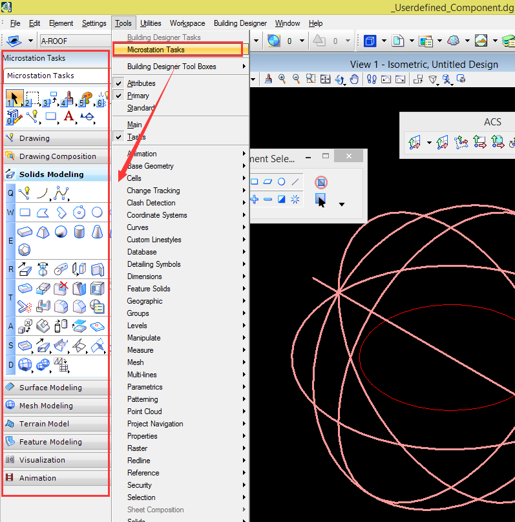
Task: Open the Coordinate Systems submenu
Action: point(181,215)
